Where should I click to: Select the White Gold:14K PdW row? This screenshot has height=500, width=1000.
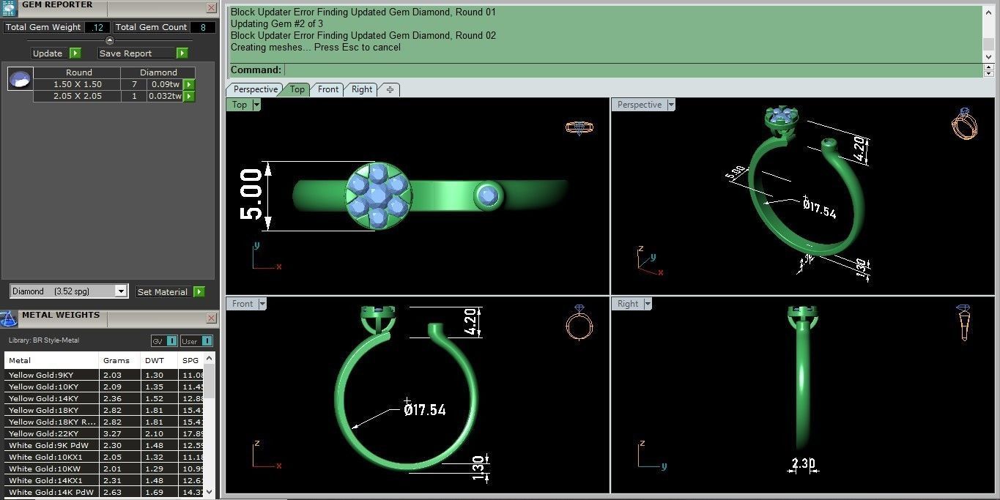(x=104, y=492)
